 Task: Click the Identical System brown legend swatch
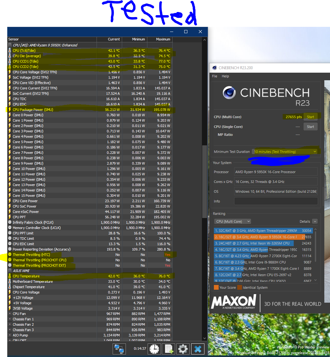pos(239,287)
